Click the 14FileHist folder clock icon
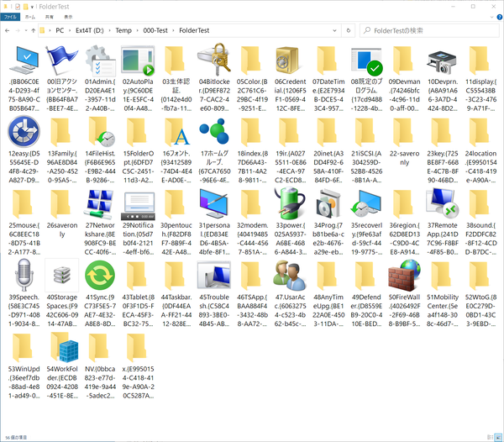 (102, 132)
